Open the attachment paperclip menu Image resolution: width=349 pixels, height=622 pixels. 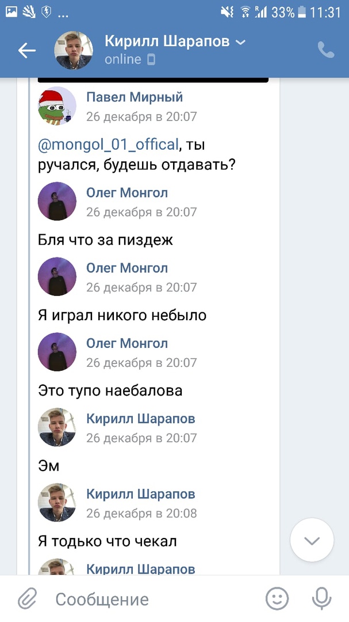(x=27, y=599)
